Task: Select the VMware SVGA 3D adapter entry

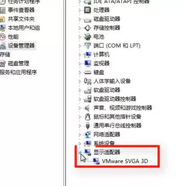Action: (x=125, y=161)
